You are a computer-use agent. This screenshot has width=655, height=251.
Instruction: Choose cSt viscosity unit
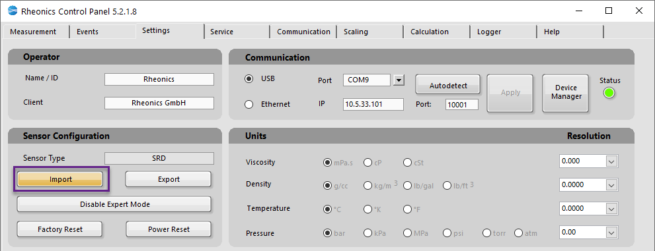click(408, 163)
